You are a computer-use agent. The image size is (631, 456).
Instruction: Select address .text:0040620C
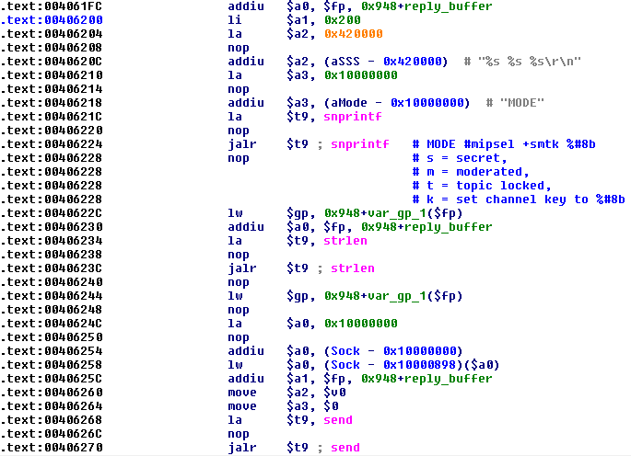coord(52,62)
